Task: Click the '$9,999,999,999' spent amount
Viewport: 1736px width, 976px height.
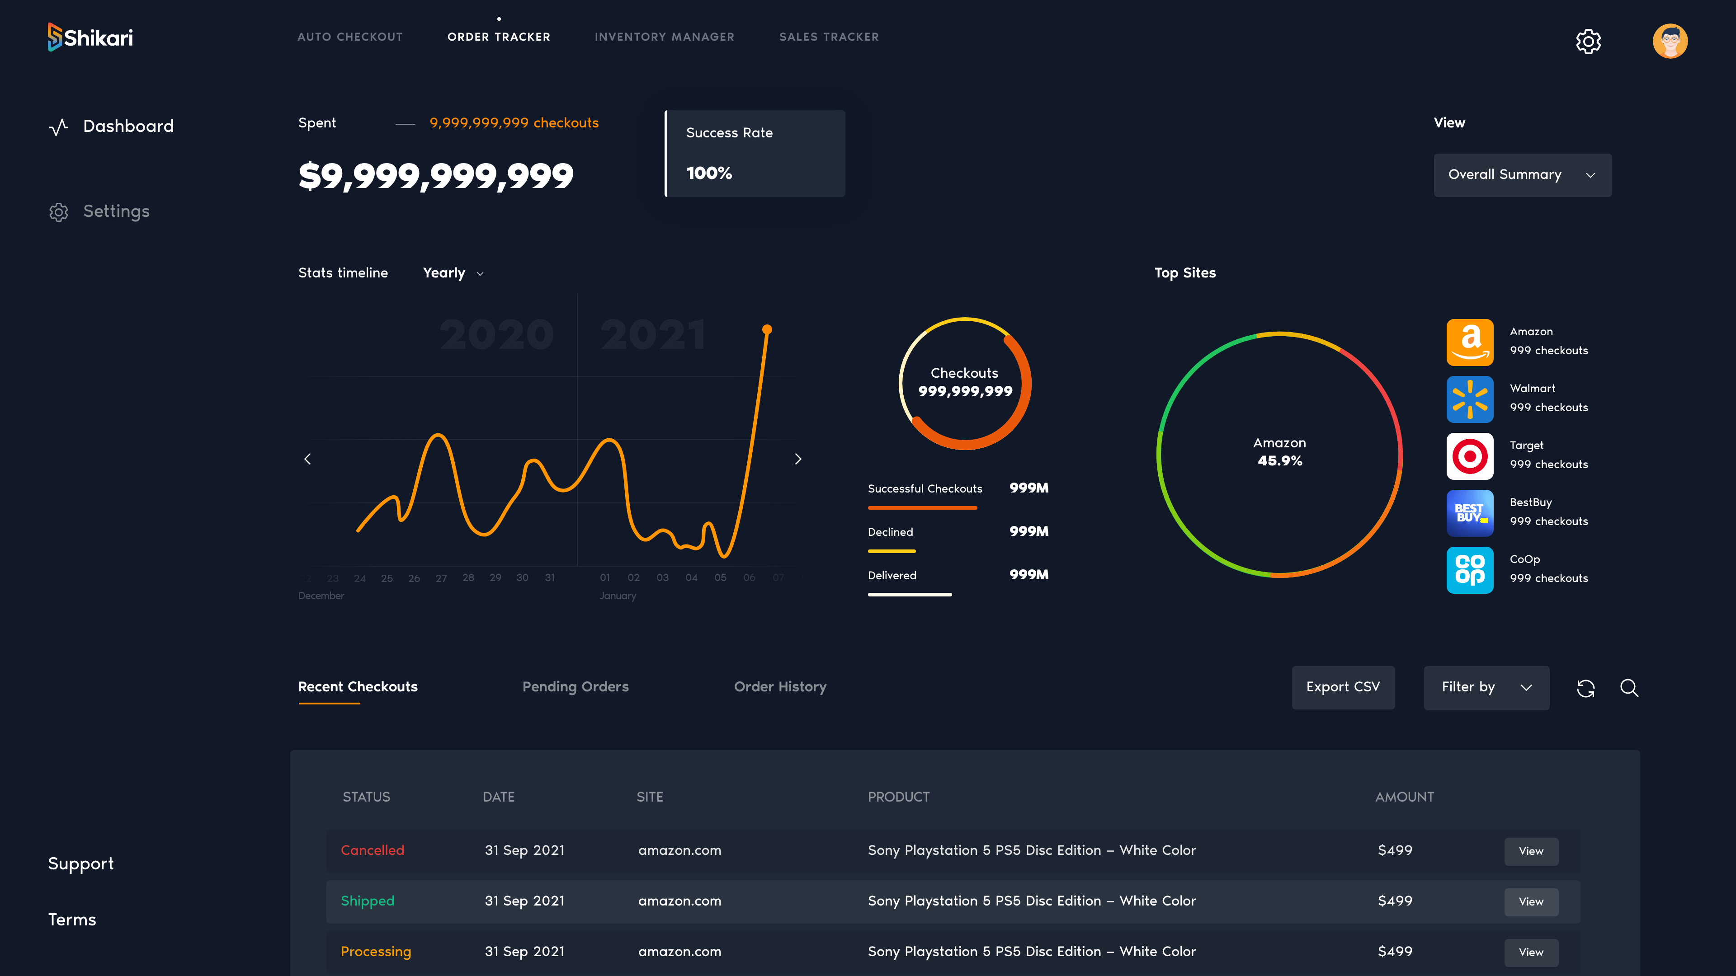Action: tap(436, 177)
